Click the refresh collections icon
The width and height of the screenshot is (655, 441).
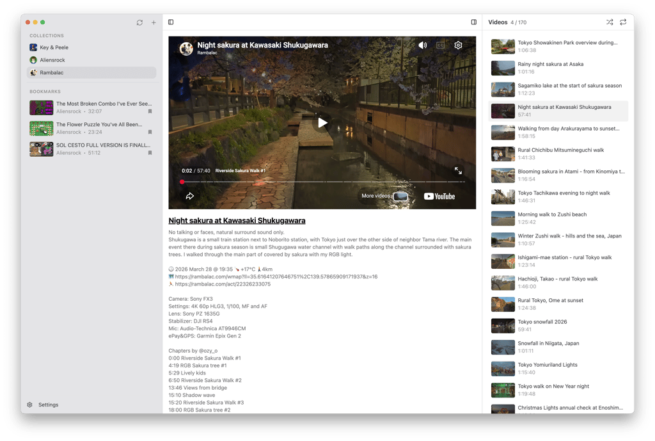coord(139,22)
